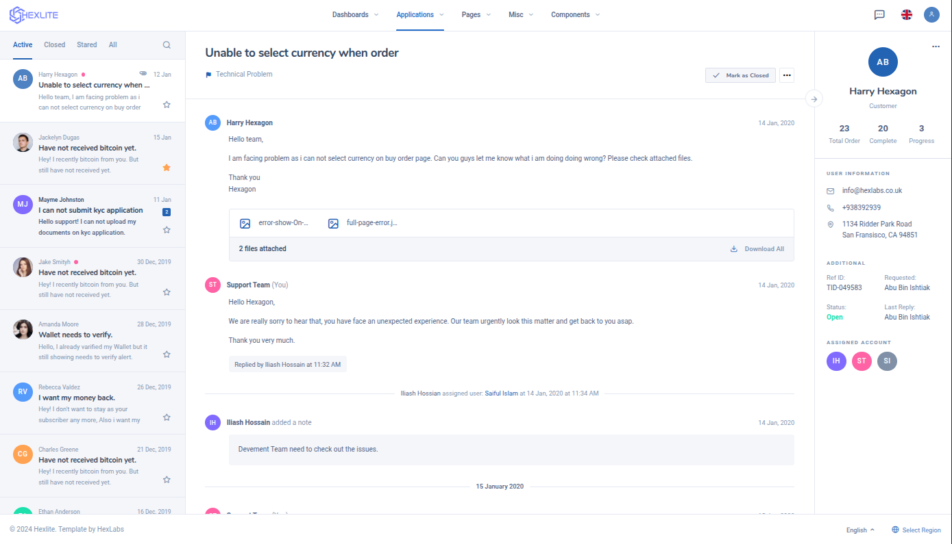952x544 pixels.
Task: Unstar the Jackelyn Dugas ticket
Action: coord(167,168)
